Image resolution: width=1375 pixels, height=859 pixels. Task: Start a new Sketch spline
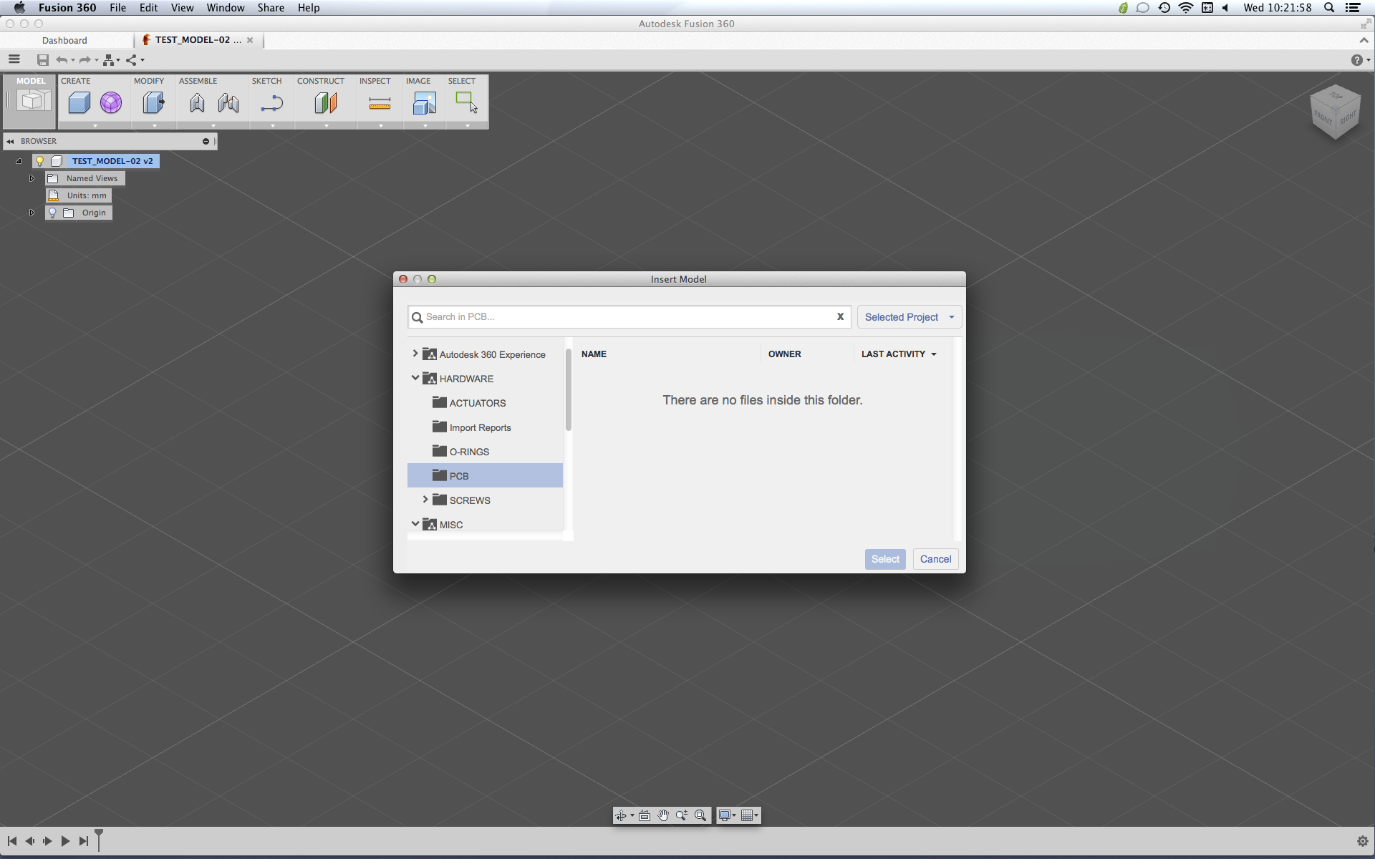coord(272,103)
